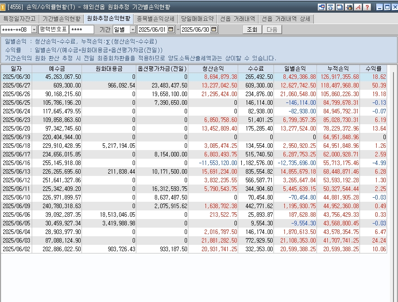Image resolution: width=398 pixels, height=302 pixels.
Task: Open the 일별 period type dropdown
Action: [133, 30]
